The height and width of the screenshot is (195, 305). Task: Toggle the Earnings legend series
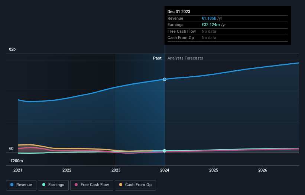53,185
